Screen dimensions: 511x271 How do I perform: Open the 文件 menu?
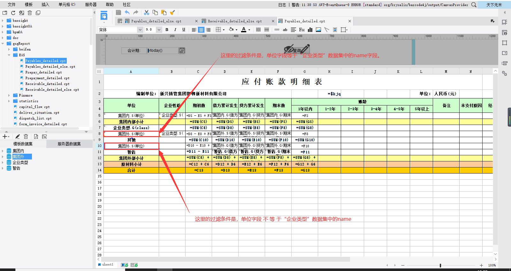(x=11, y=5)
